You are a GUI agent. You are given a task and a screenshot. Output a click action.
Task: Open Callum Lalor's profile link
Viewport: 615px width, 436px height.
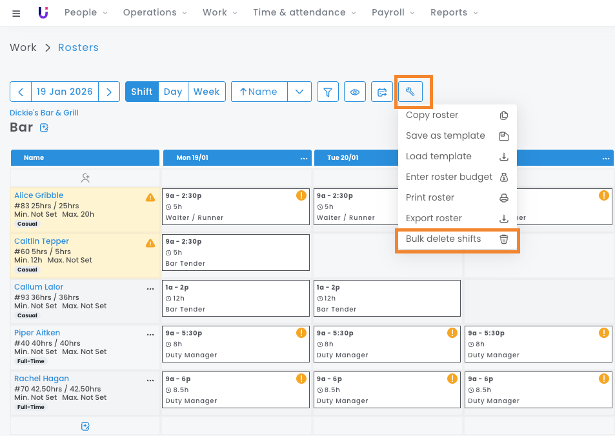[39, 287]
